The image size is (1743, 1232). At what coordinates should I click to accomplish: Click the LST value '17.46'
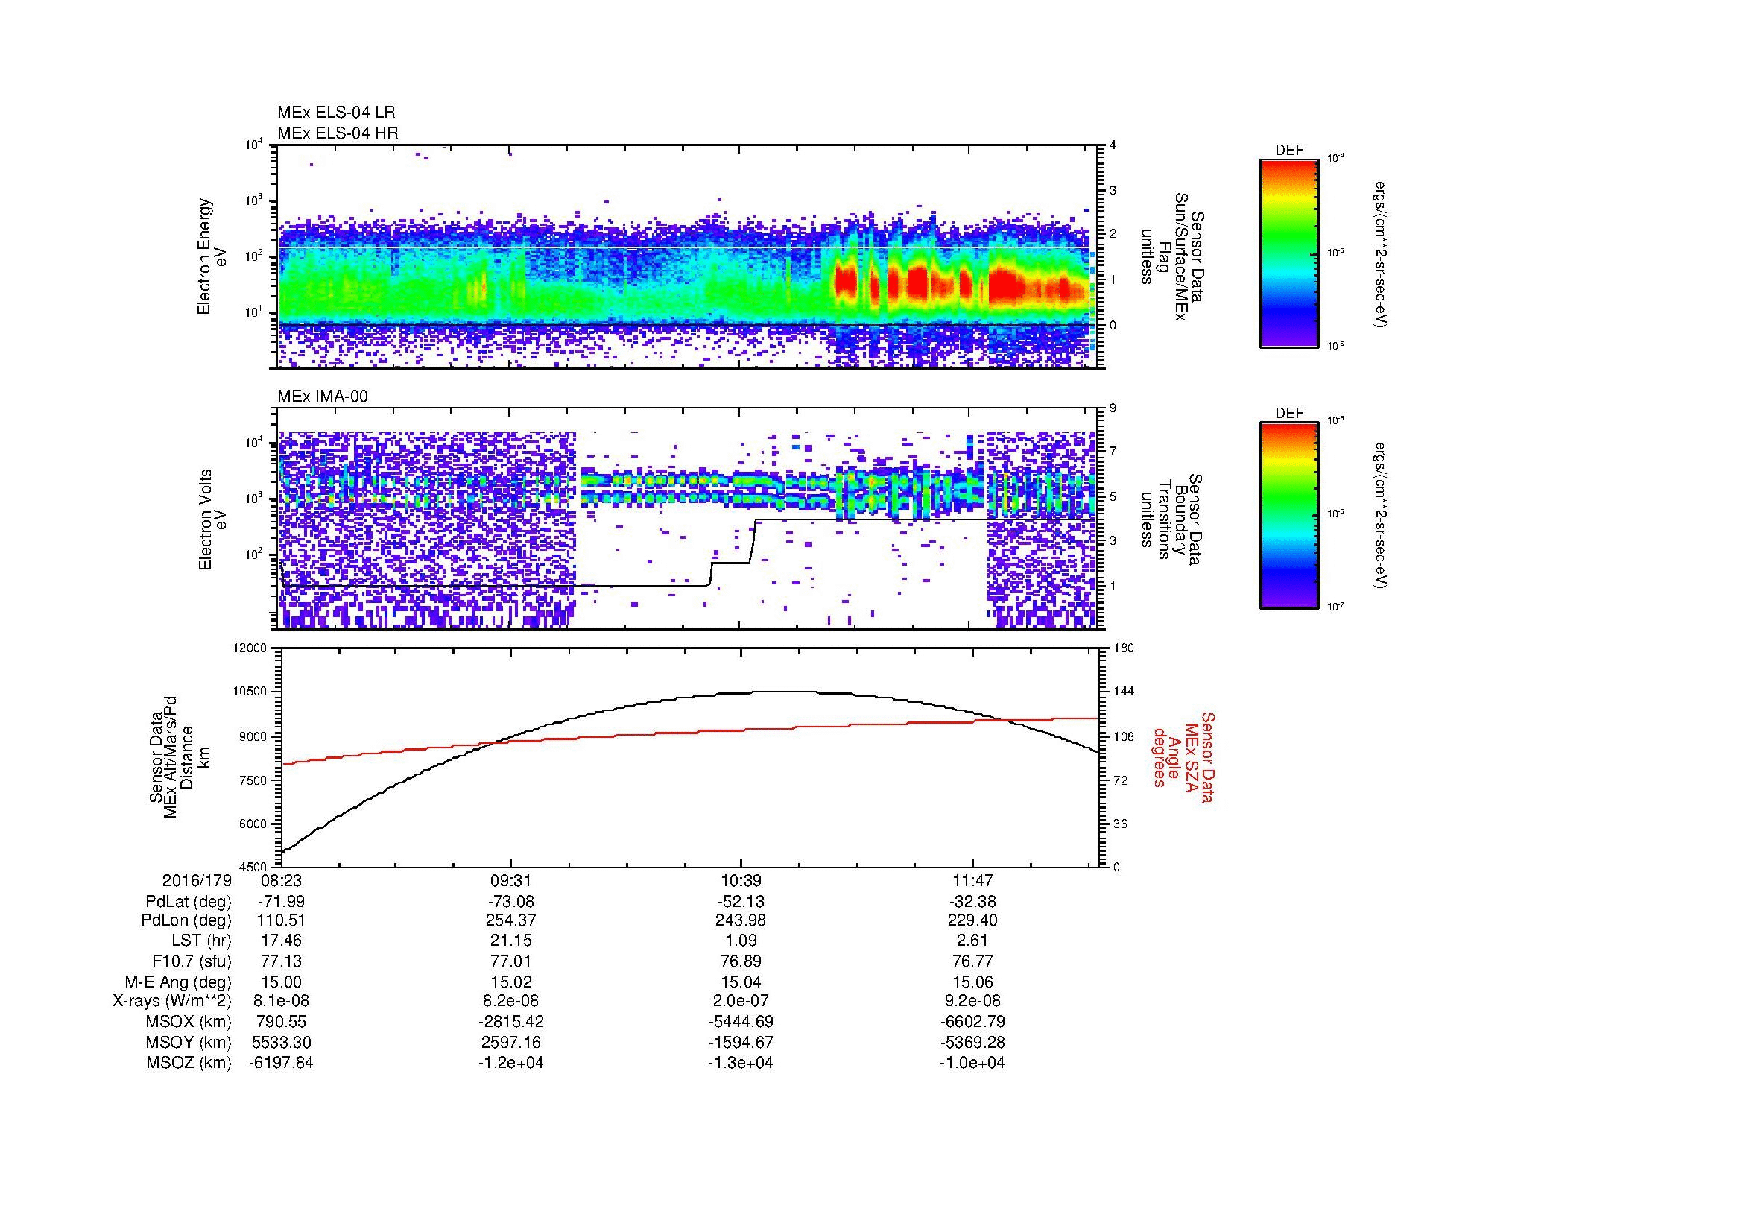(281, 941)
